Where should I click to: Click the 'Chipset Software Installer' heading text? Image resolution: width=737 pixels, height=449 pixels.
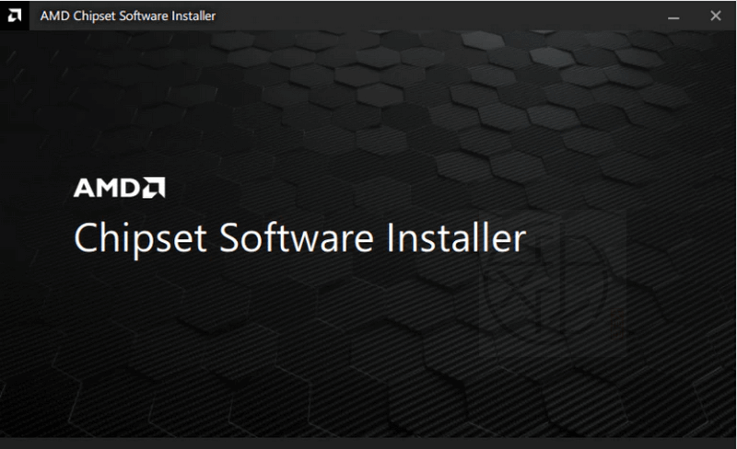300,239
